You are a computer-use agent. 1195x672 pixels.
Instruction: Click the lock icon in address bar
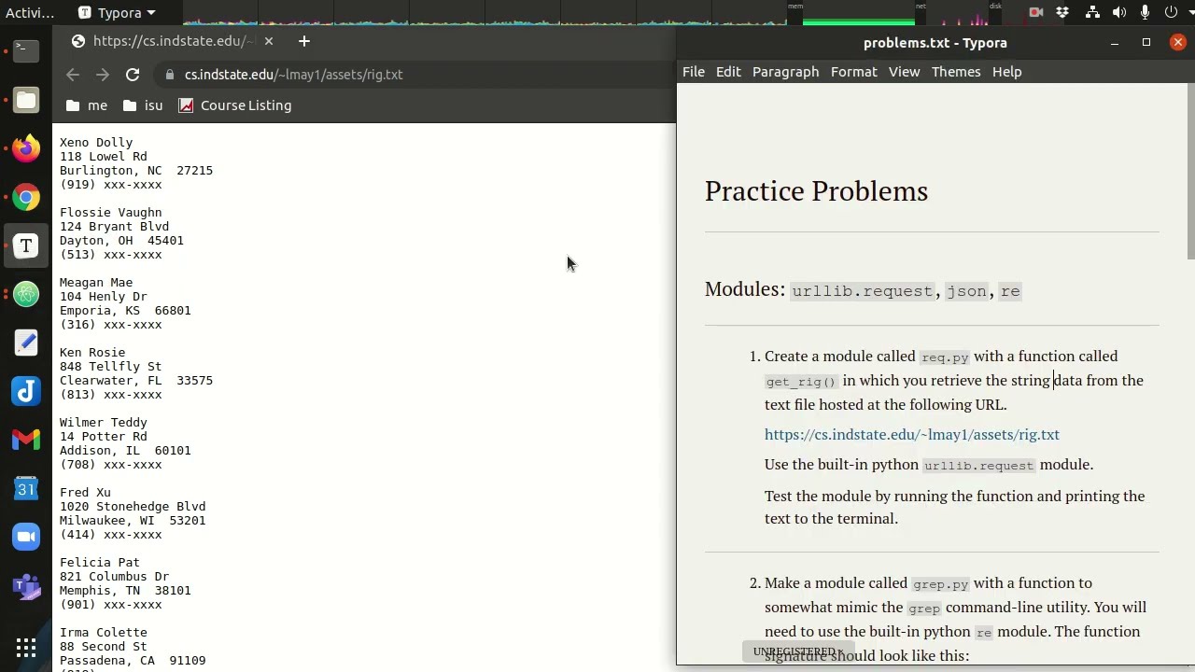[x=169, y=75]
